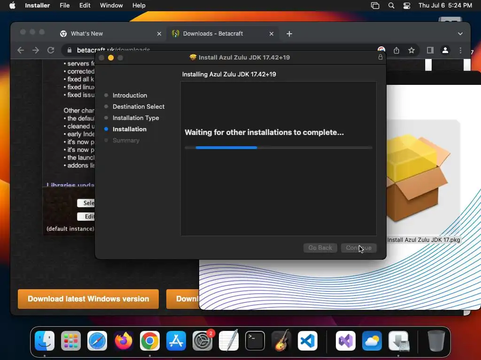The width and height of the screenshot is (481, 360).
Task: Go forward in Chrome
Action: 36,50
